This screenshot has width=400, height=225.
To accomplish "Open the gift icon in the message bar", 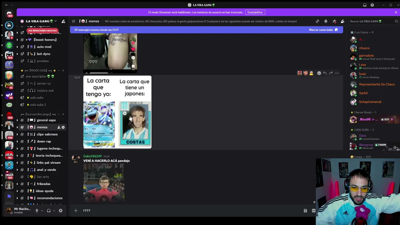I will 305,211.
